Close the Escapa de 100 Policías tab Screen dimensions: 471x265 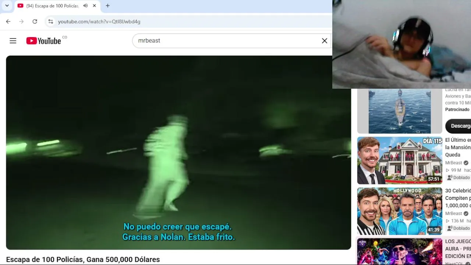coord(95,6)
